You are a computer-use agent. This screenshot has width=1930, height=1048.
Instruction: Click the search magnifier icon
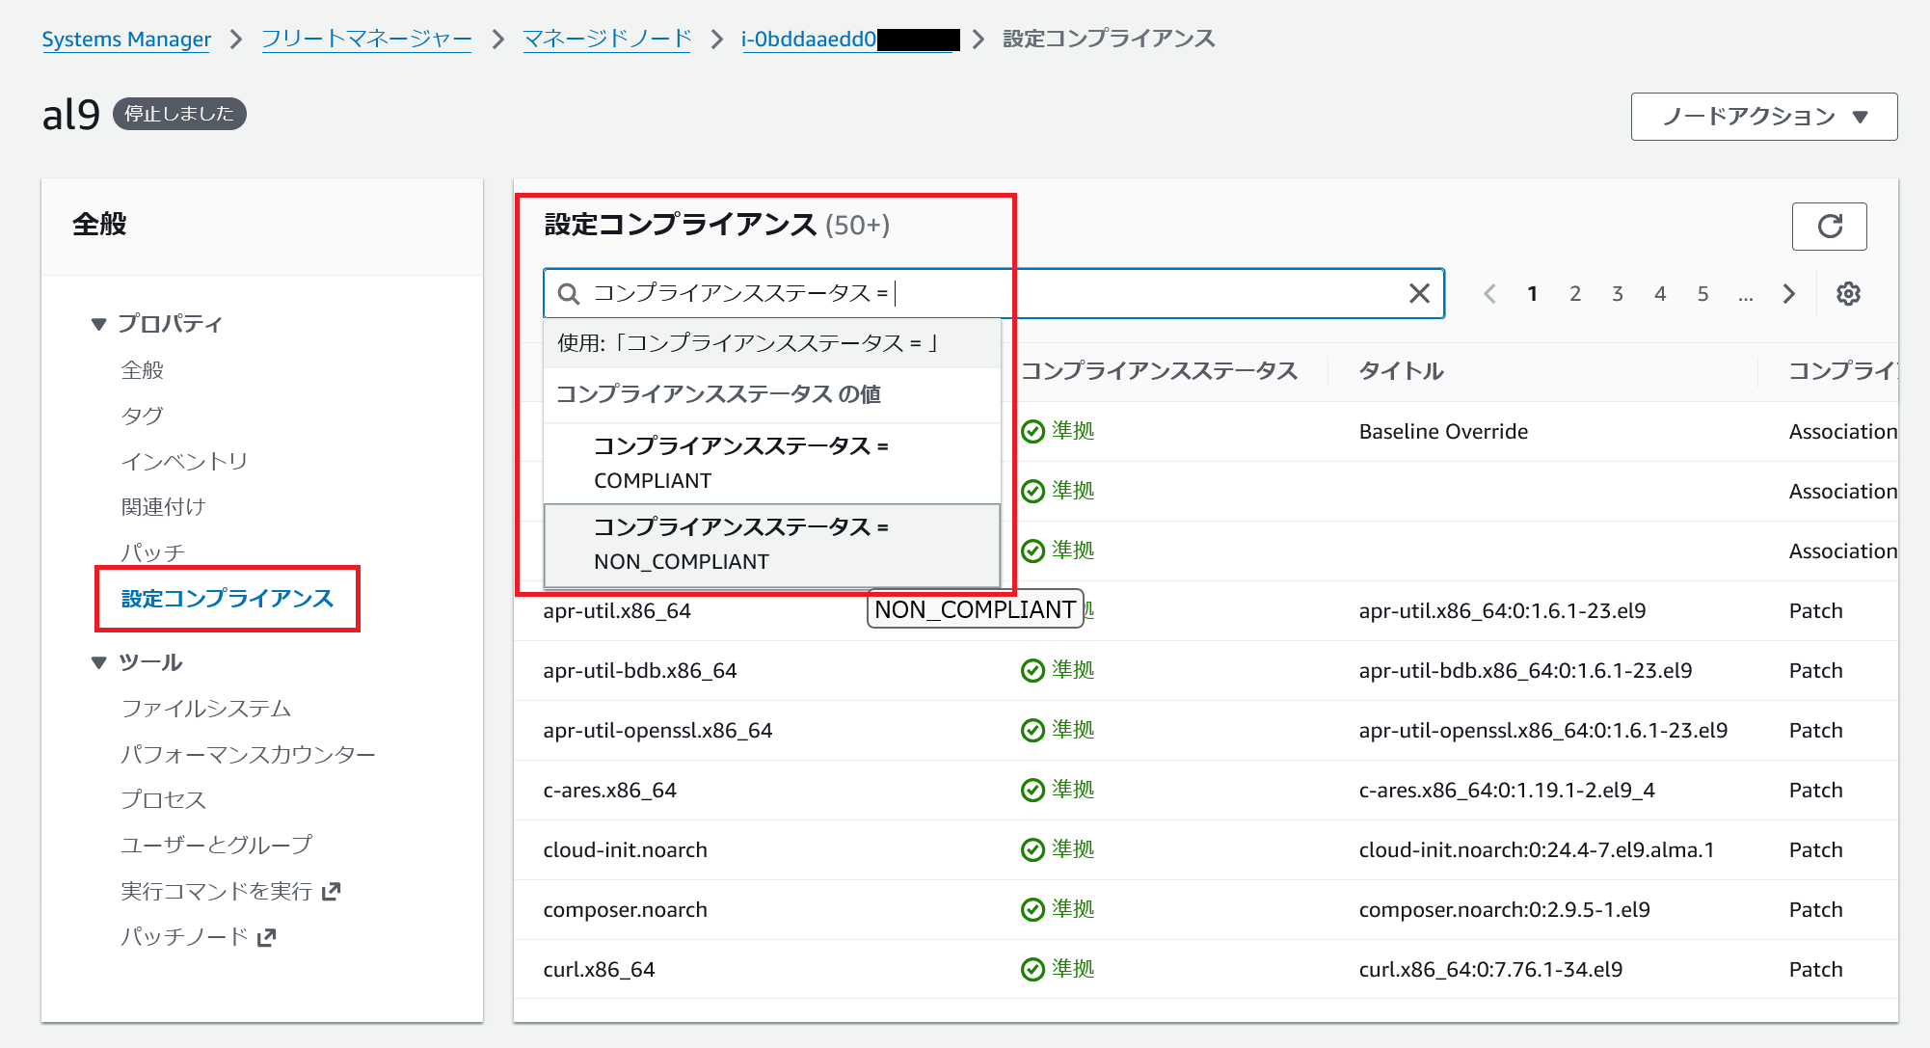569,294
